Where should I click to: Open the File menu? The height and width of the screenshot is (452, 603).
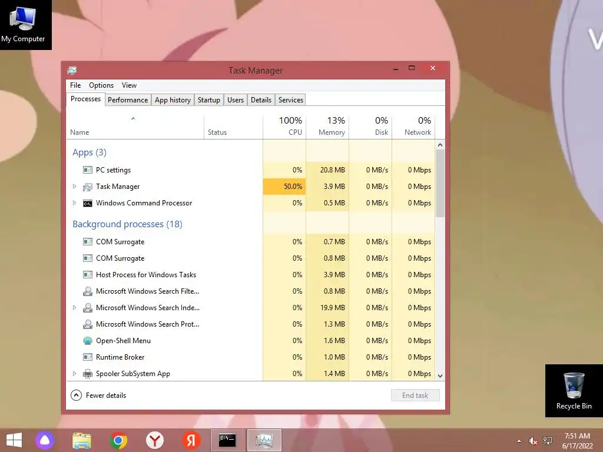click(x=75, y=85)
